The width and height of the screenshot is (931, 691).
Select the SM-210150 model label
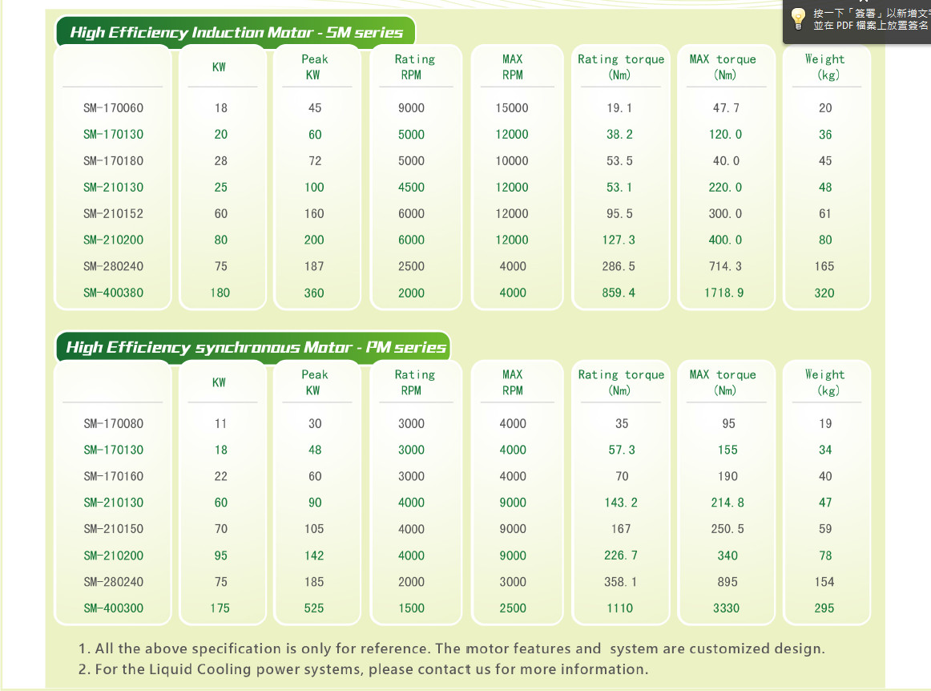[x=114, y=529]
